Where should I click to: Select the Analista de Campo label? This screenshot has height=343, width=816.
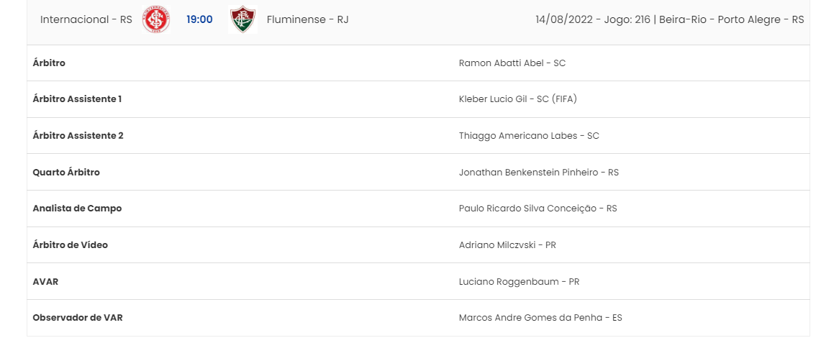(x=77, y=209)
